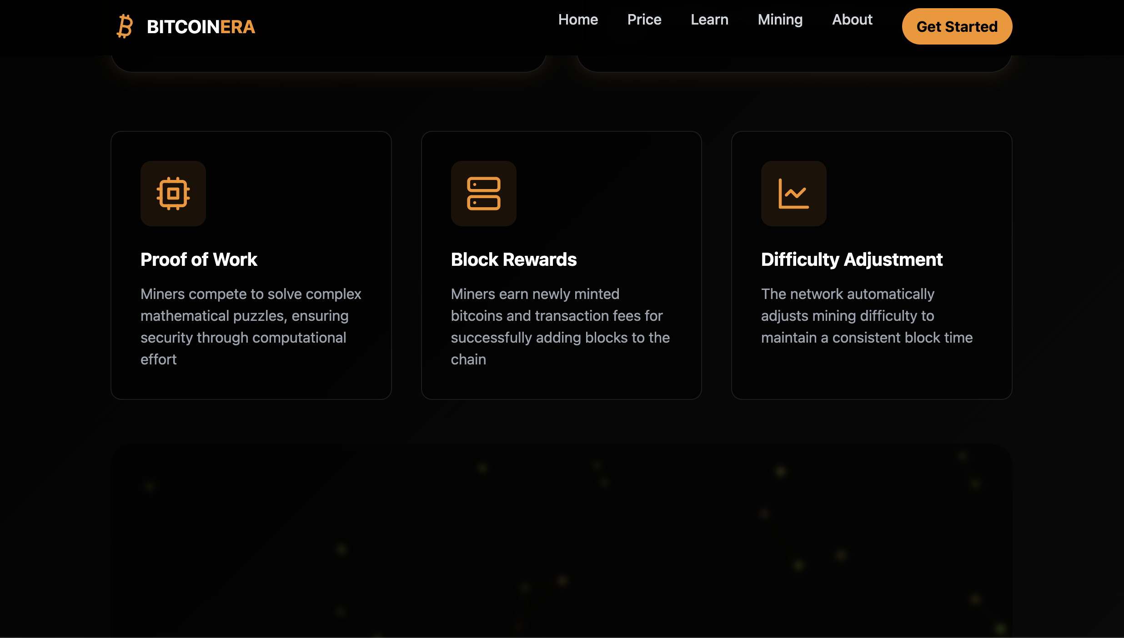Navigate to the Mining section

[780, 20]
